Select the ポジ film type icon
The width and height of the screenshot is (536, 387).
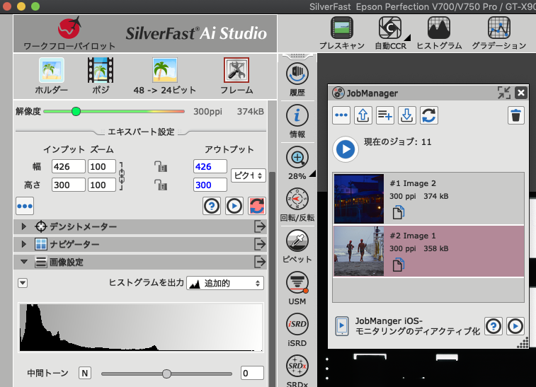tap(101, 76)
